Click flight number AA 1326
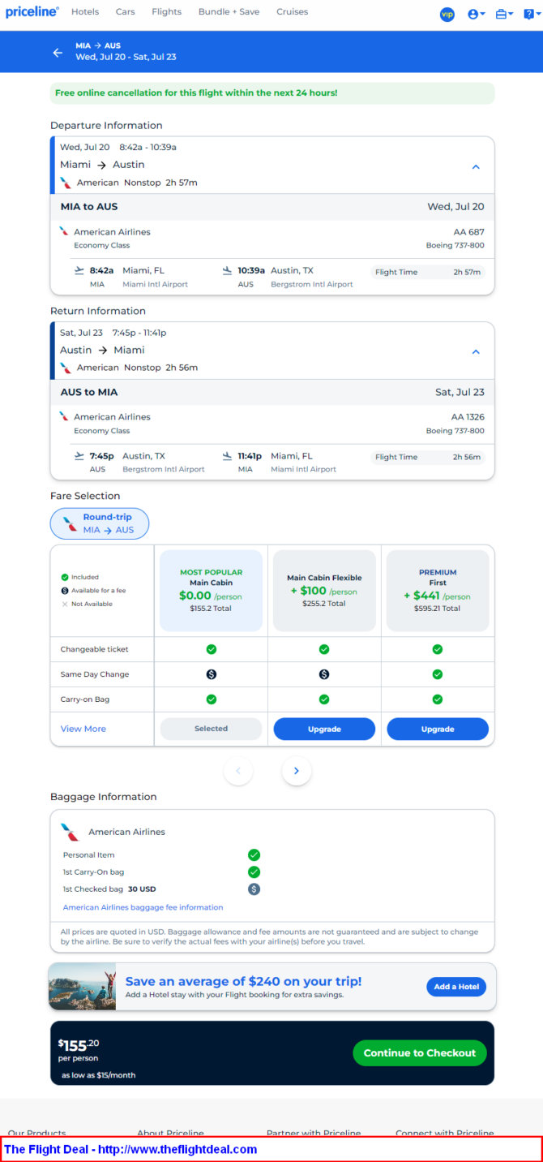 coord(468,417)
